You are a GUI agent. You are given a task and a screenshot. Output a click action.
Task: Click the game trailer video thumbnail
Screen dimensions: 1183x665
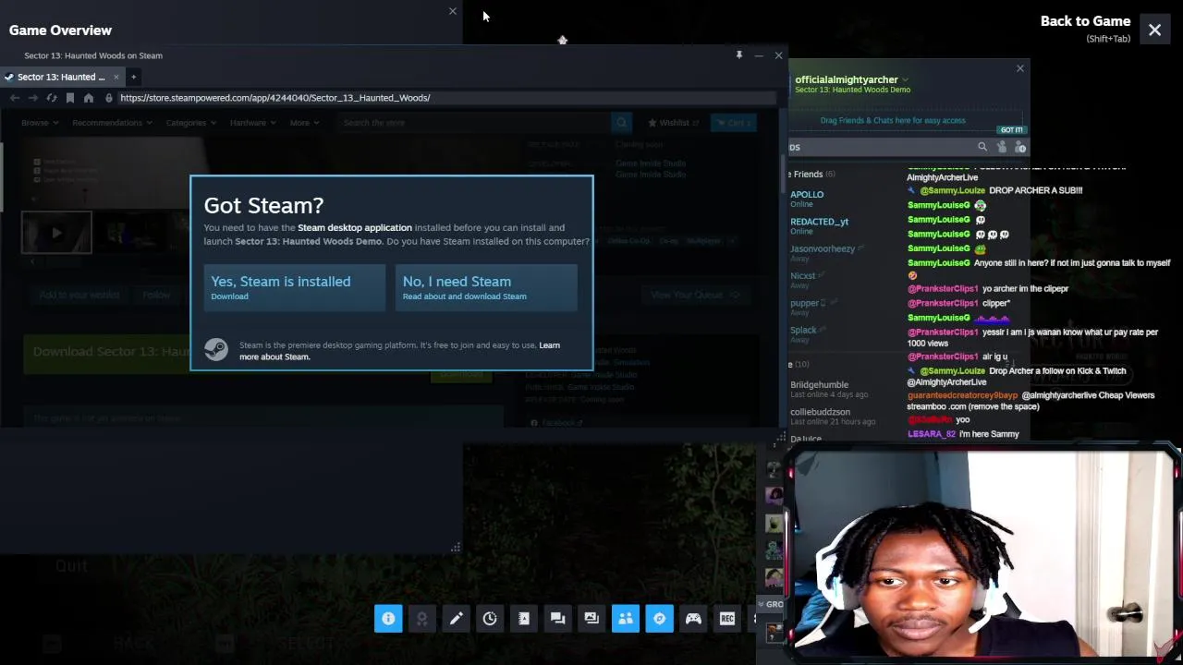57,233
